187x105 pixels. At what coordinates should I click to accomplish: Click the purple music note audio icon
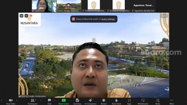(73, 19)
